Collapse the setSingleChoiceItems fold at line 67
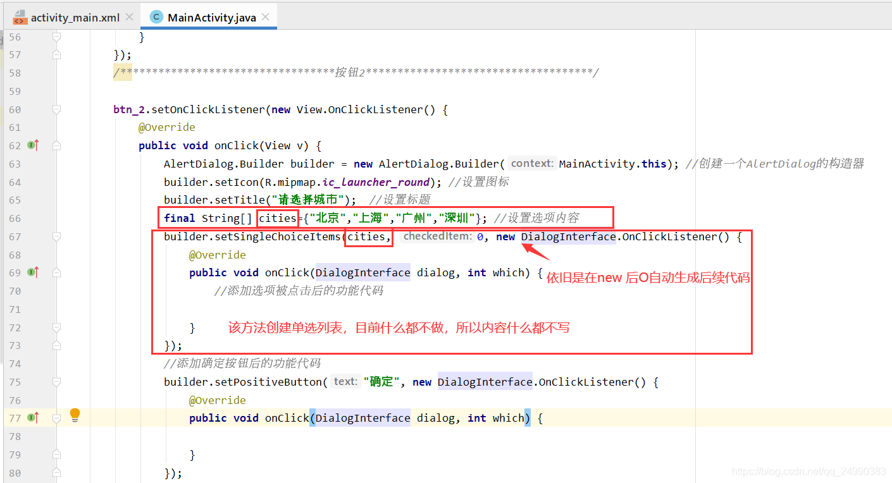 pyautogui.click(x=56, y=236)
